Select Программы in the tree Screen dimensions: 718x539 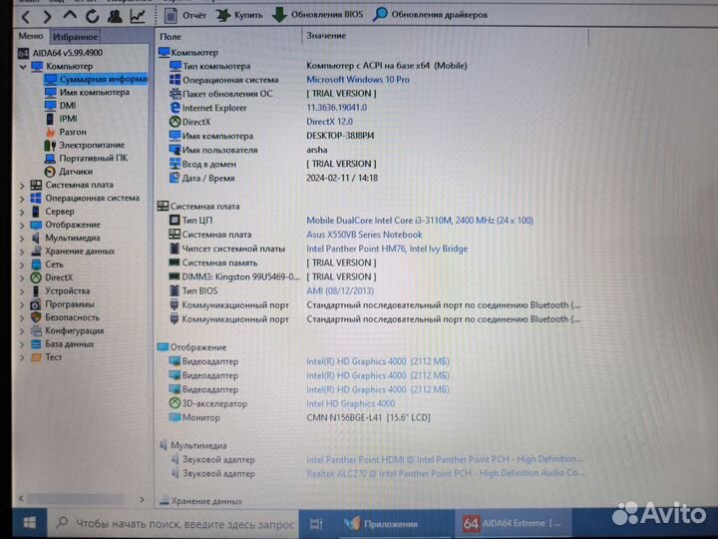(62, 304)
